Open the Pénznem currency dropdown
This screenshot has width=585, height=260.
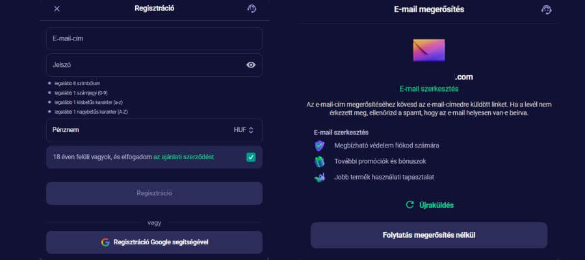click(x=154, y=130)
